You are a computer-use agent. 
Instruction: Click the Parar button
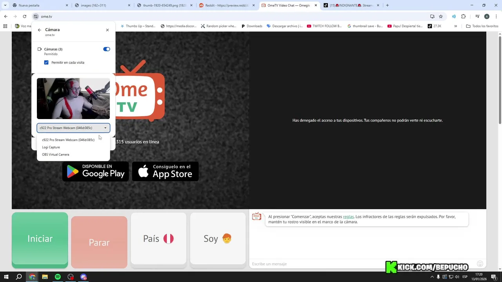99,242
